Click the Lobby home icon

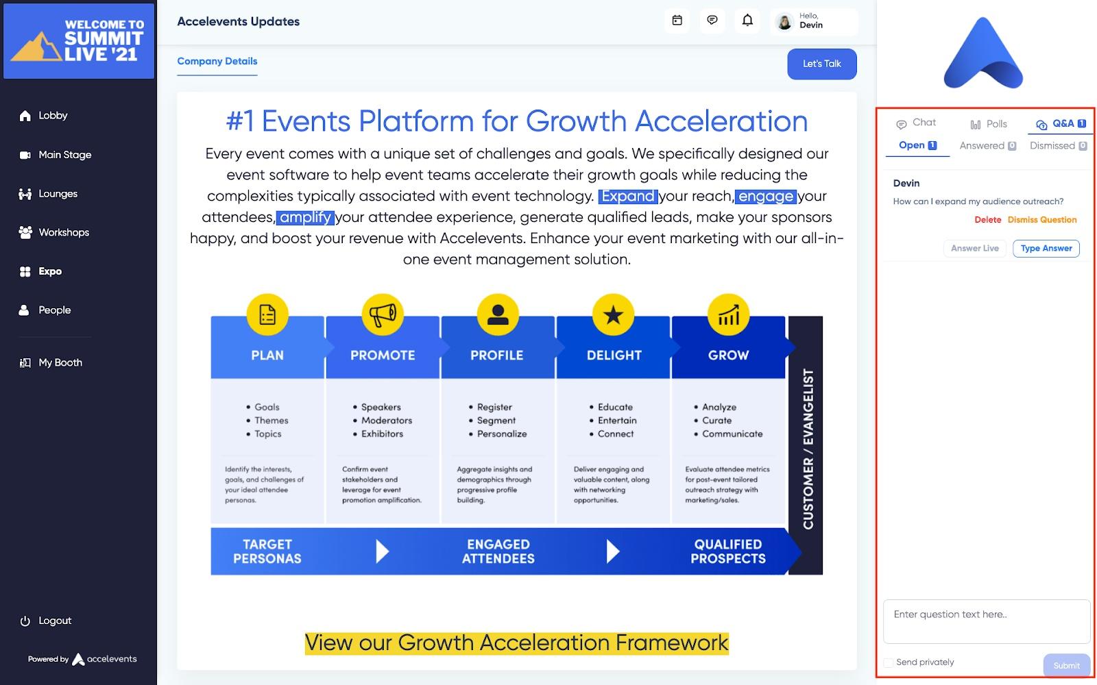25,116
